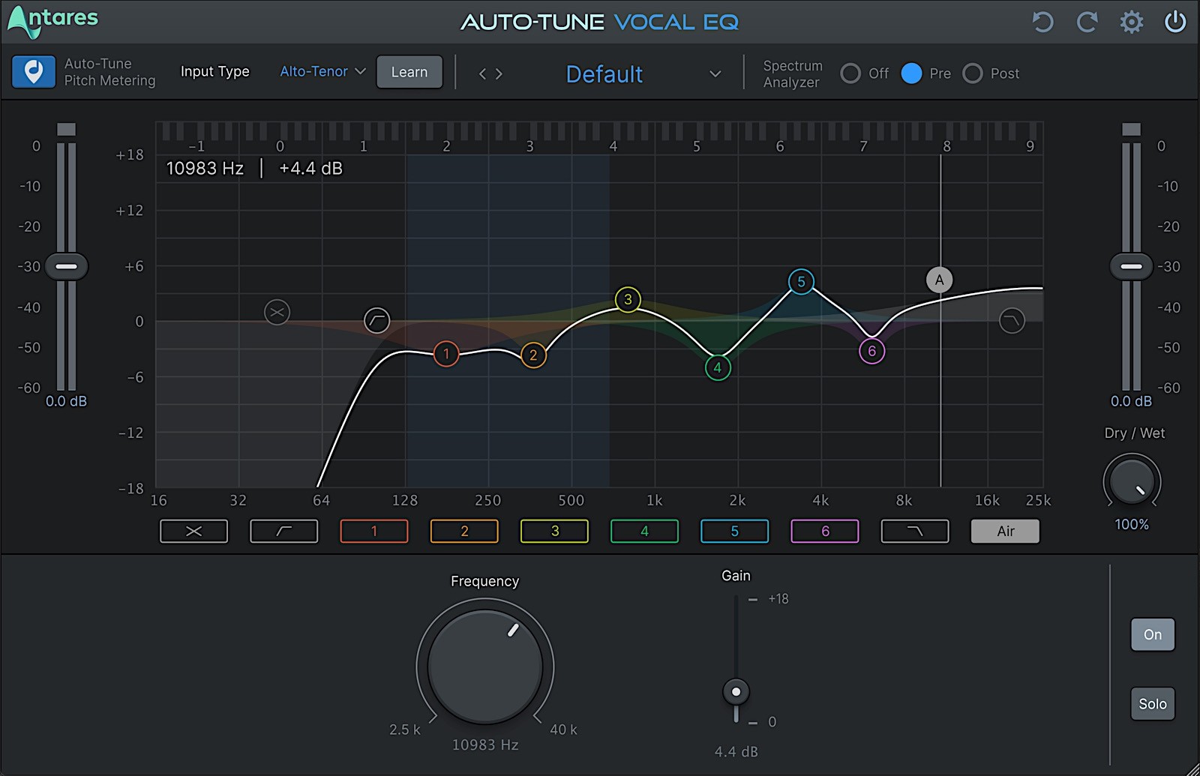This screenshot has height=776, width=1200.
Task: Go to the next preset arrow
Action: pos(499,73)
